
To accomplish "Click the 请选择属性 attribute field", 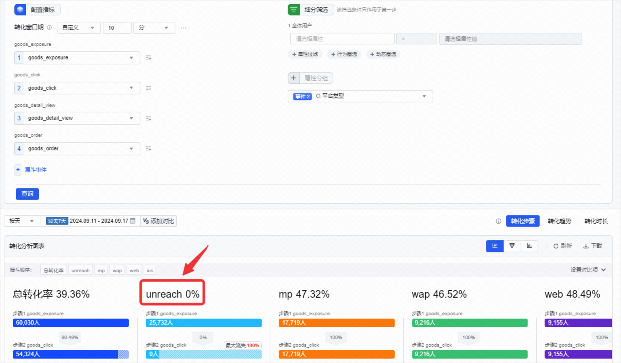I will tap(342, 39).
